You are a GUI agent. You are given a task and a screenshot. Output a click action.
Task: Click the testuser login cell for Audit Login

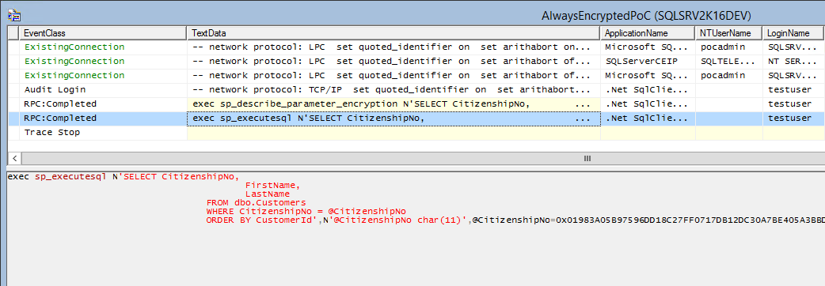click(x=789, y=90)
